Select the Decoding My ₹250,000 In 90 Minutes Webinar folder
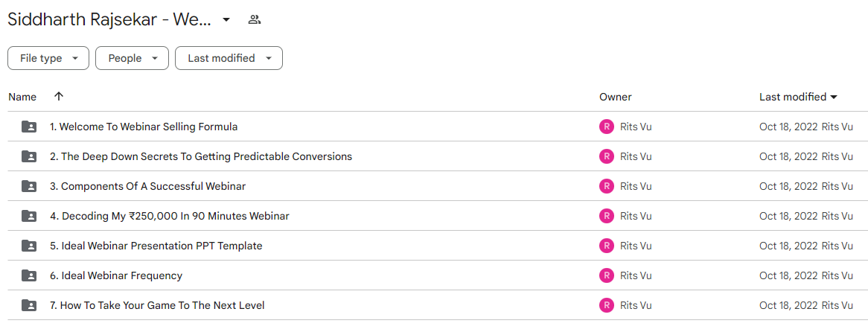The width and height of the screenshot is (868, 335). click(434, 216)
